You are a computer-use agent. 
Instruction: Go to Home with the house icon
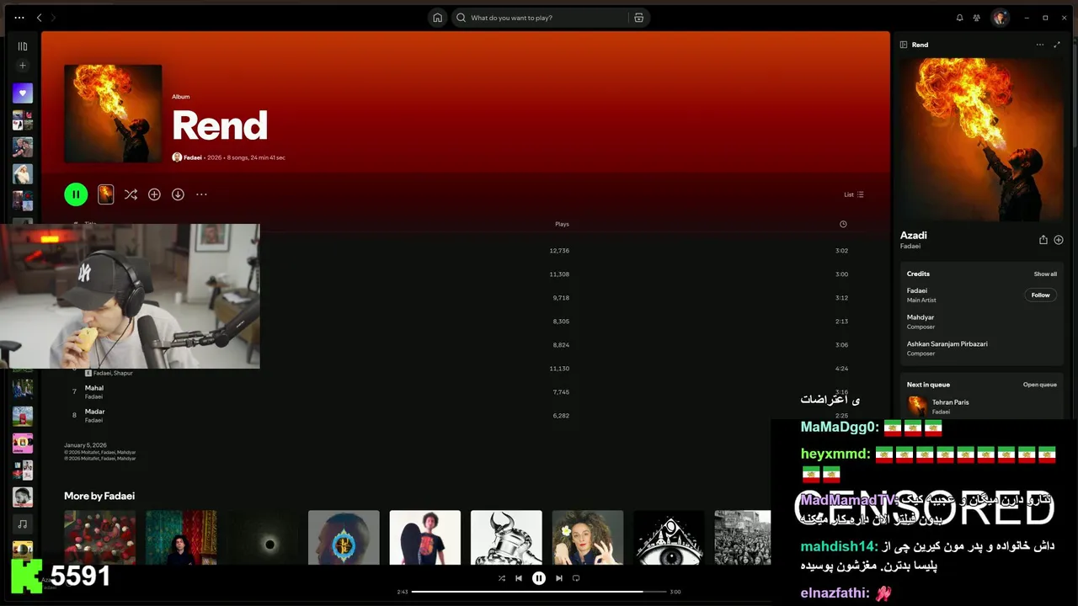point(437,18)
